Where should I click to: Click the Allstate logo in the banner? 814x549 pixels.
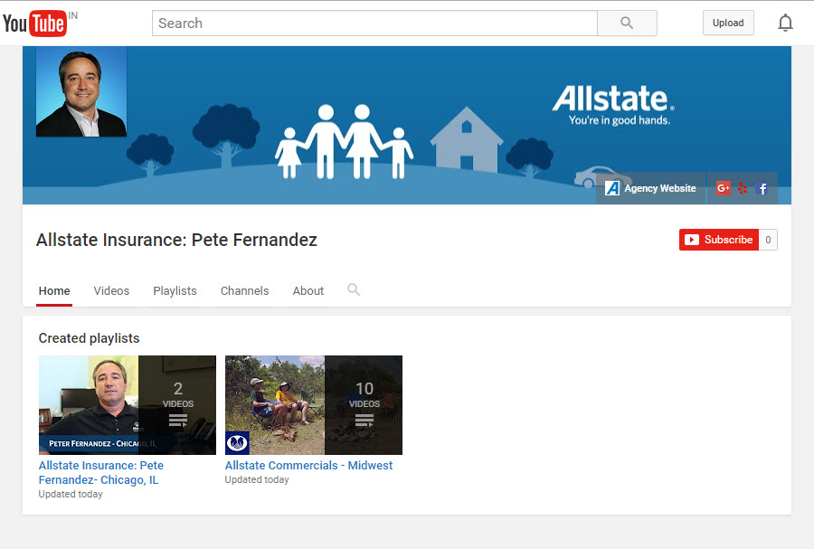[613, 105]
